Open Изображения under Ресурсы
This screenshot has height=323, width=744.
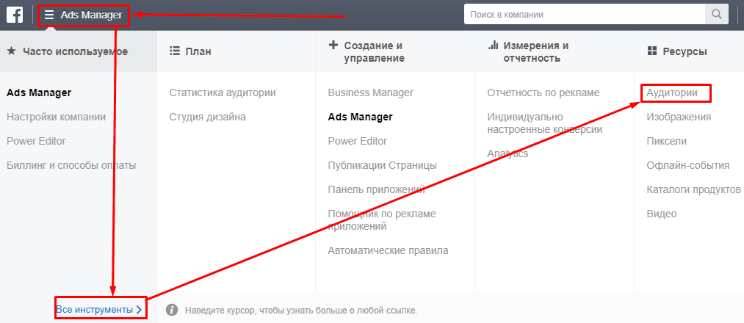[x=679, y=117]
